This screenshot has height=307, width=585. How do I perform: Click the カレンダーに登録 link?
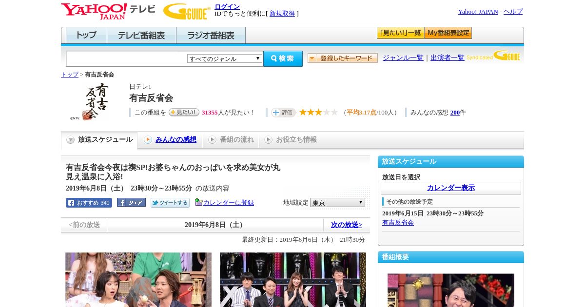point(229,203)
